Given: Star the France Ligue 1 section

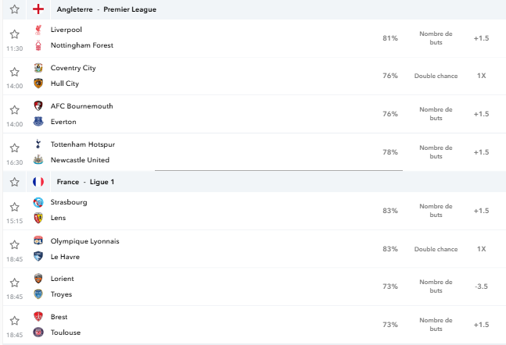Looking at the screenshot, I should (x=14, y=182).
